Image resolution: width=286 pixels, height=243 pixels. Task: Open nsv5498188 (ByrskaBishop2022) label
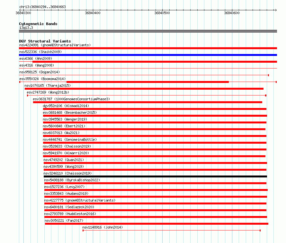(x=72, y=180)
